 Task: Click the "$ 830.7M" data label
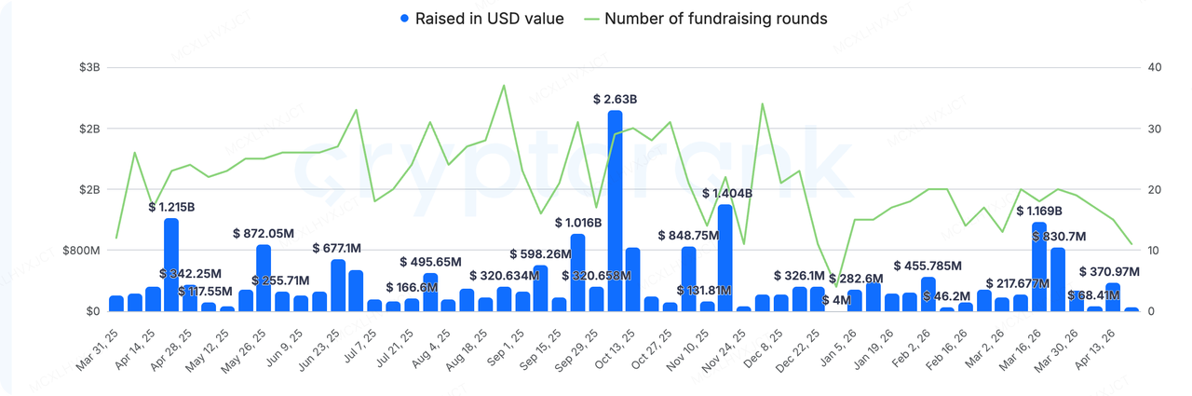tap(1060, 237)
